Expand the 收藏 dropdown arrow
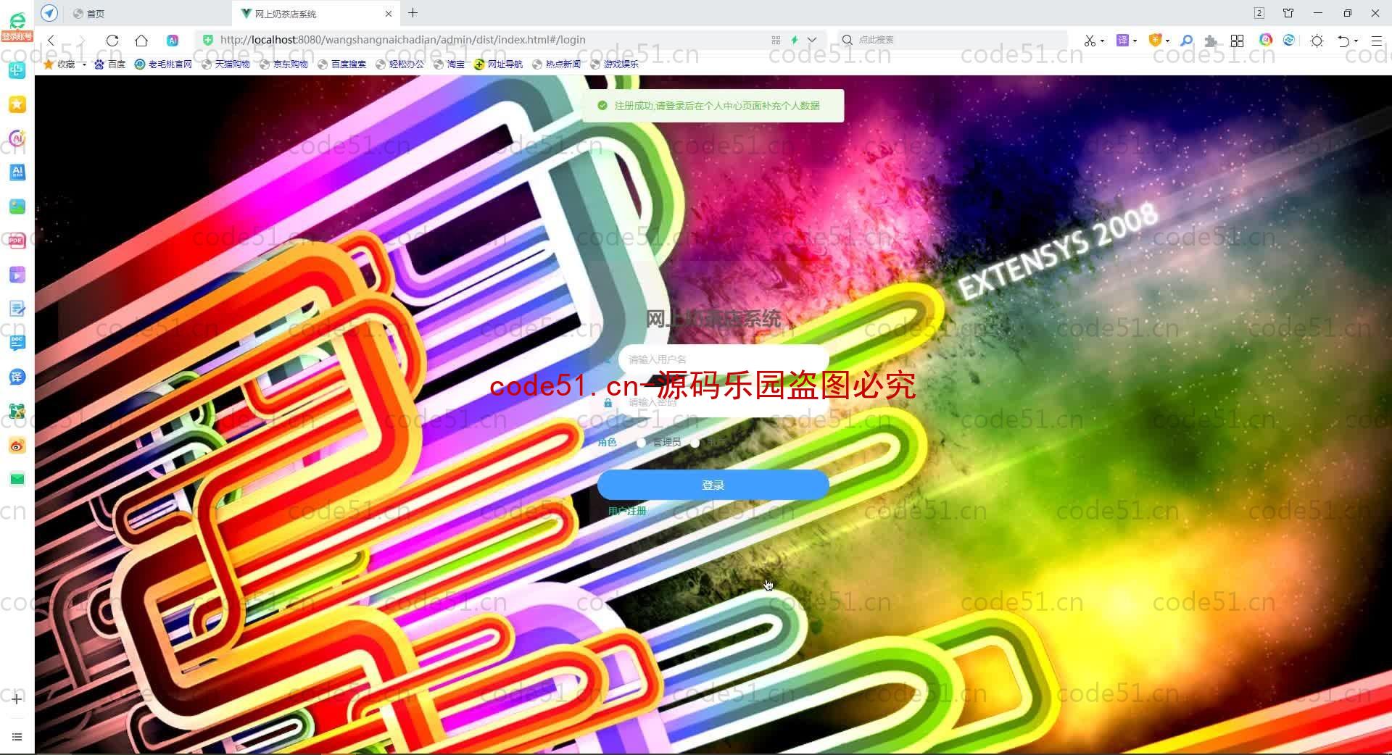The image size is (1392, 755). coord(84,64)
